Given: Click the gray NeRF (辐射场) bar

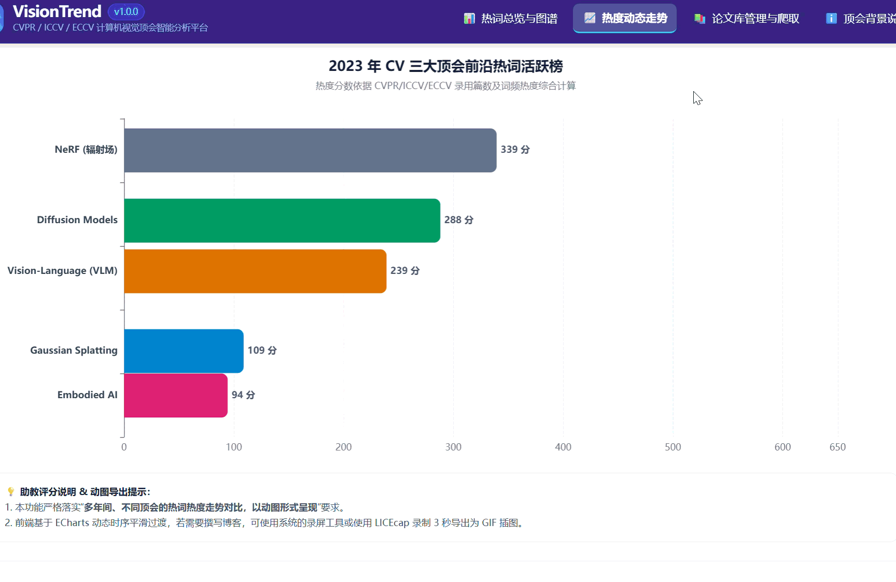Looking at the screenshot, I should 310,150.
